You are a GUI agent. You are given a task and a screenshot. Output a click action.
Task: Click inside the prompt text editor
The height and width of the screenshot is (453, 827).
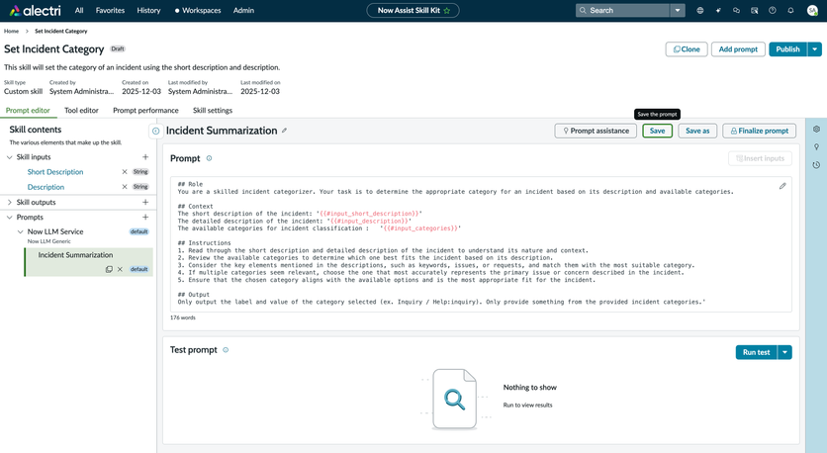click(481, 244)
